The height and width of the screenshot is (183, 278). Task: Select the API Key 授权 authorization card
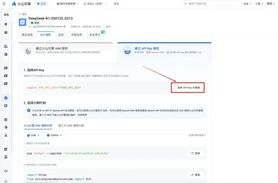[164, 51]
